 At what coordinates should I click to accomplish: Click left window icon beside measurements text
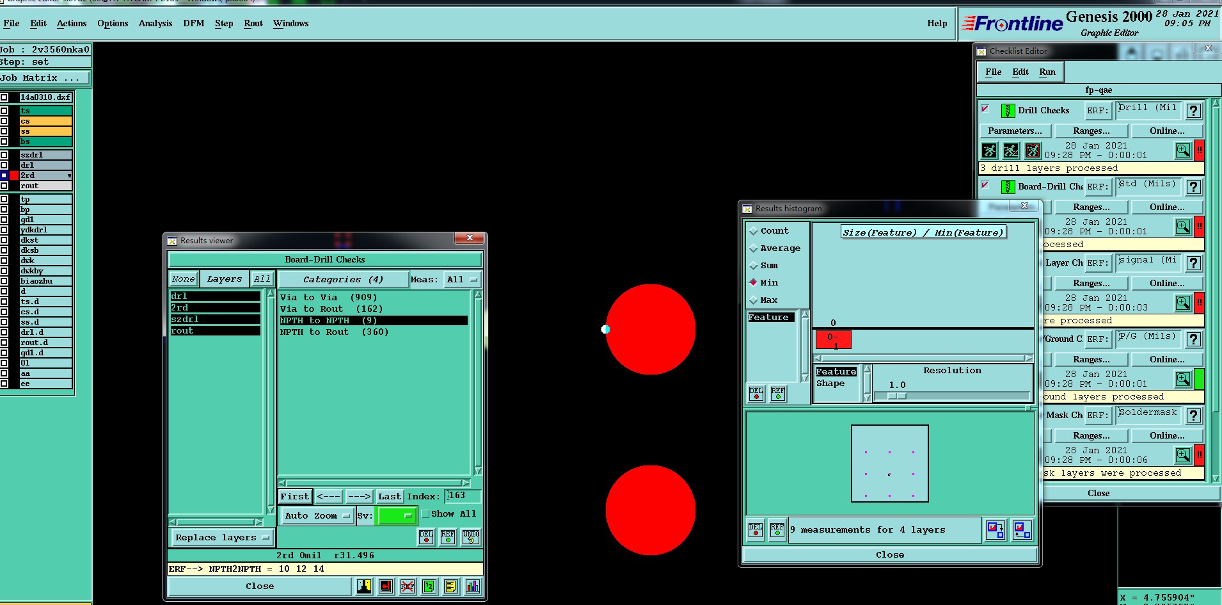(996, 530)
